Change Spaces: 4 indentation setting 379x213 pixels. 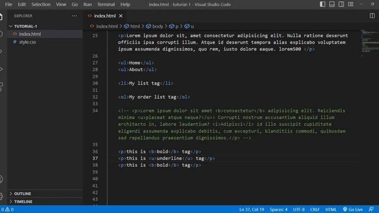[x=278, y=209]
